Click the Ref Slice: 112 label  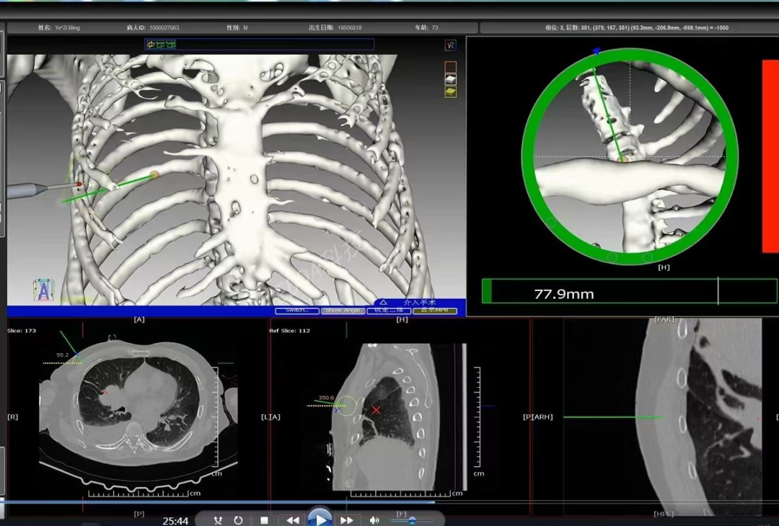point(290,331)
